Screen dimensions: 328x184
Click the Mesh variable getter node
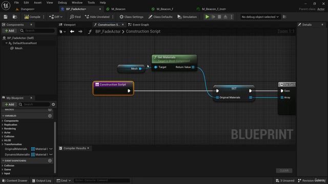(131, 68)
